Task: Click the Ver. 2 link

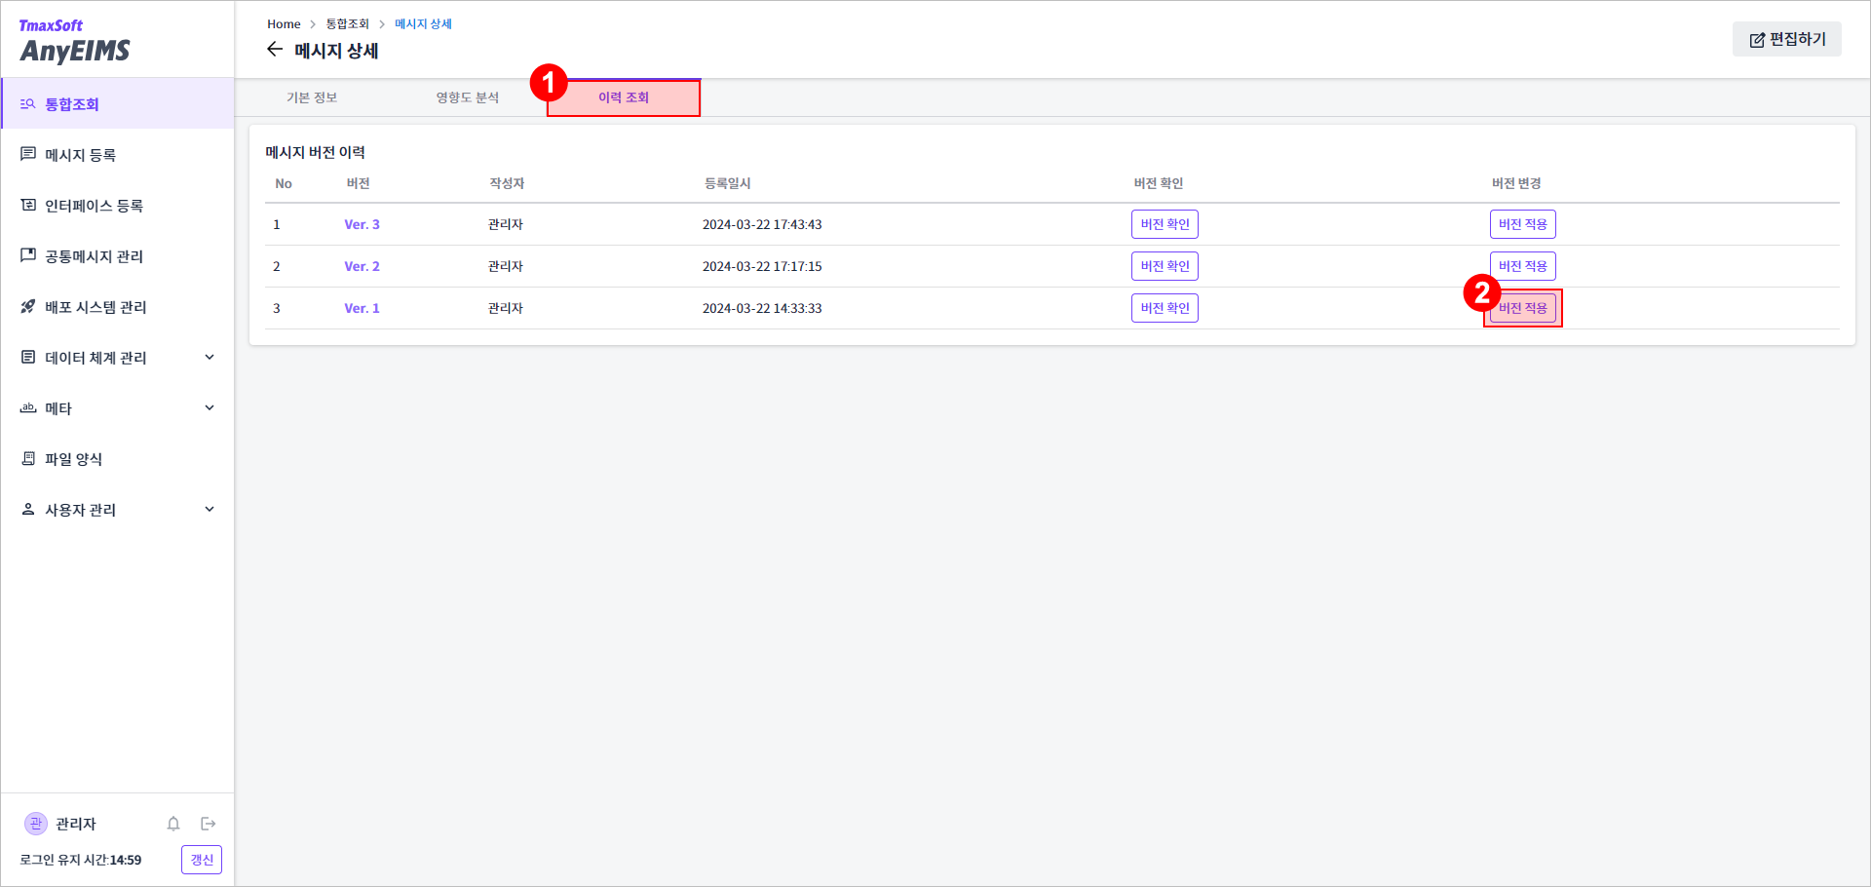Action: 362,266
